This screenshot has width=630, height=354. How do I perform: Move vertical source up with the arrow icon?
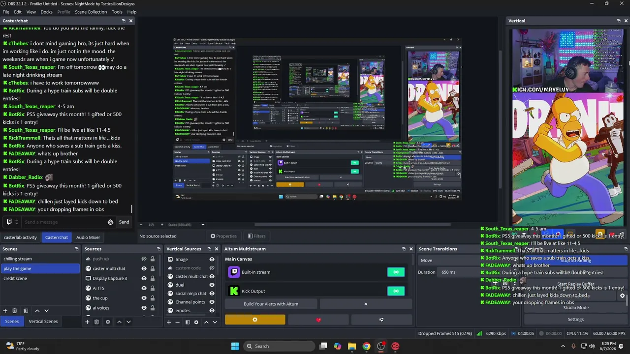206,322
